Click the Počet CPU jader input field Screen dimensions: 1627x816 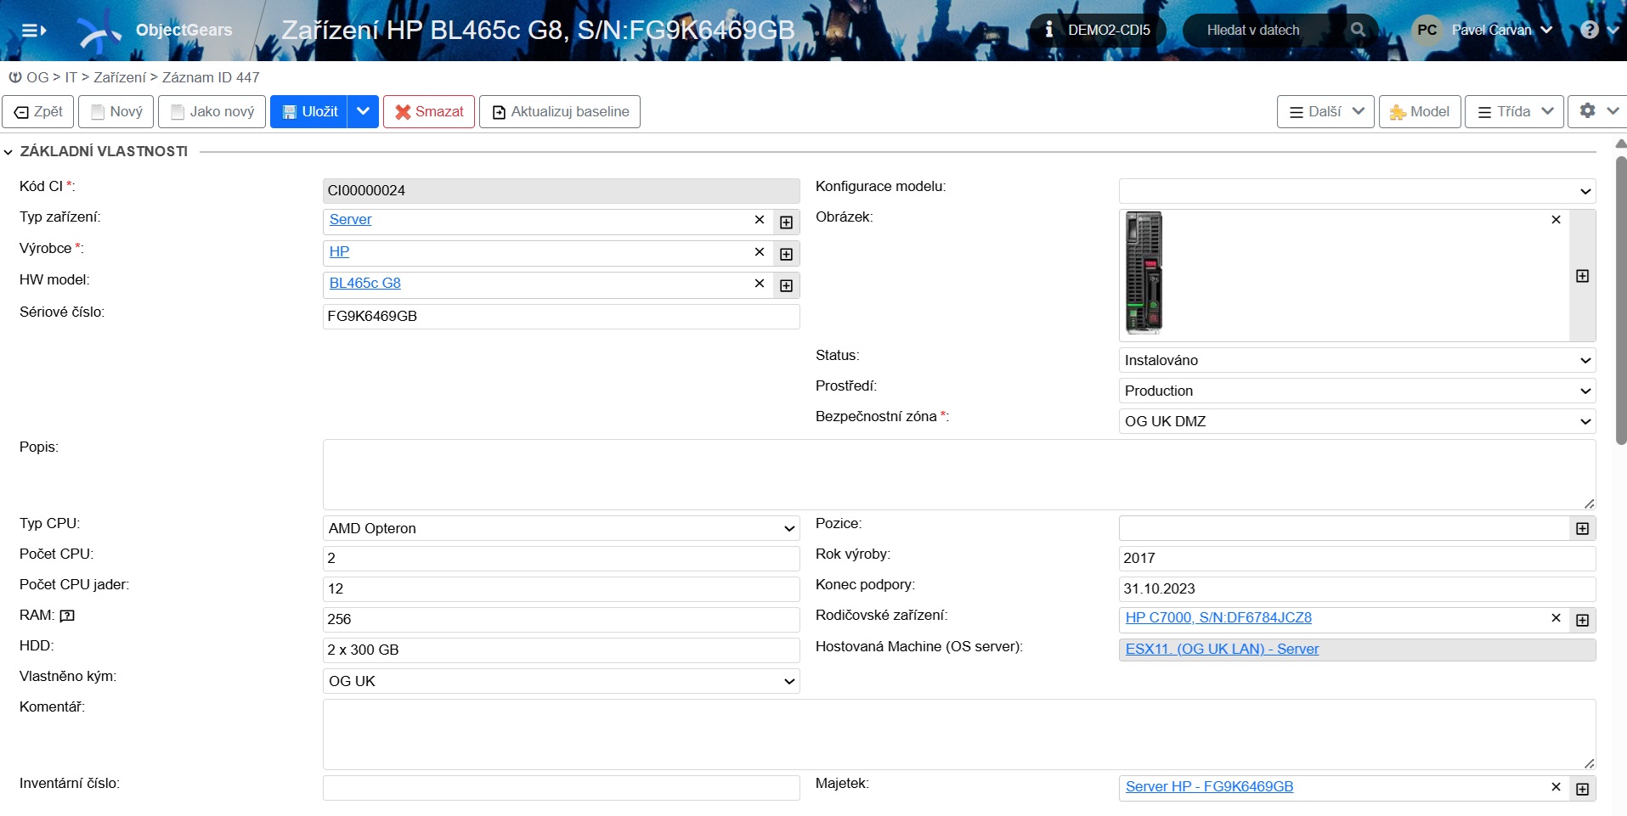coord(561,589)
